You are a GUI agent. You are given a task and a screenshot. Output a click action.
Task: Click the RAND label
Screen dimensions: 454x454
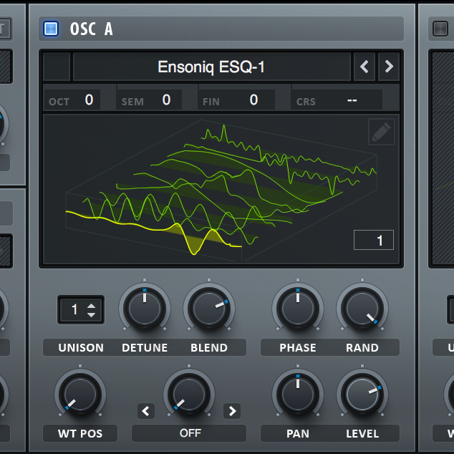pos(362,348)
